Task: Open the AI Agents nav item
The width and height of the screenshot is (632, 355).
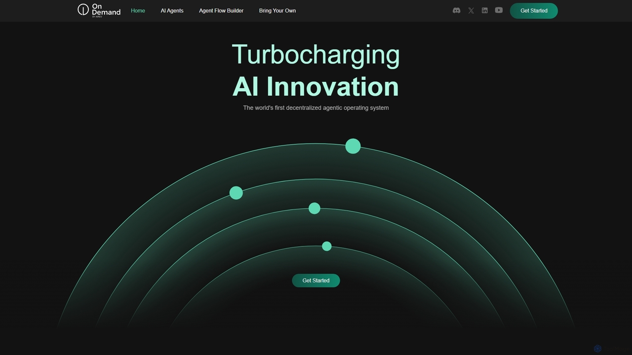Action: pyautogui.click(x=172, y=11)
